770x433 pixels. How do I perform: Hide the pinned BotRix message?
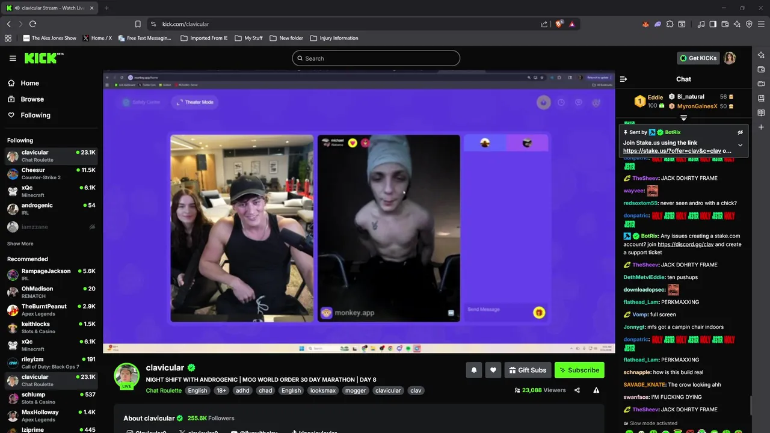tap(740, 132)
